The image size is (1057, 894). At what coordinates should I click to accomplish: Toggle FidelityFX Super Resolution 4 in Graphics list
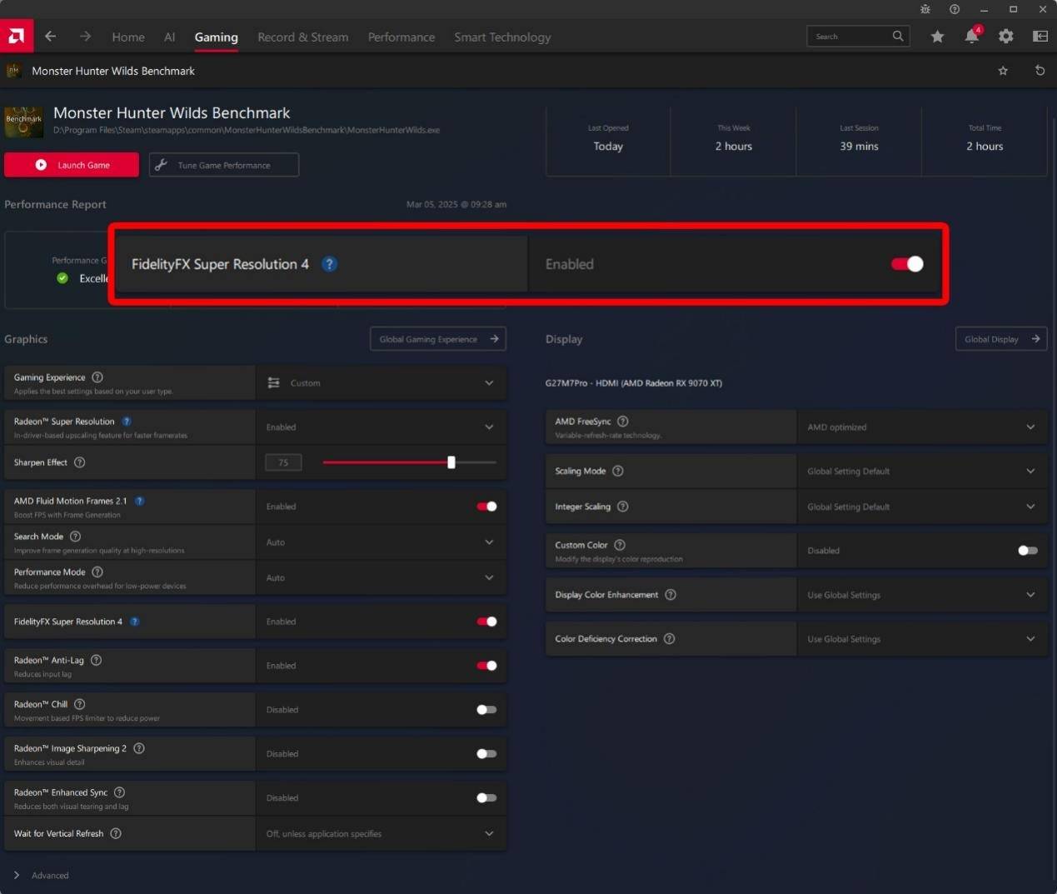coord(486,622)
